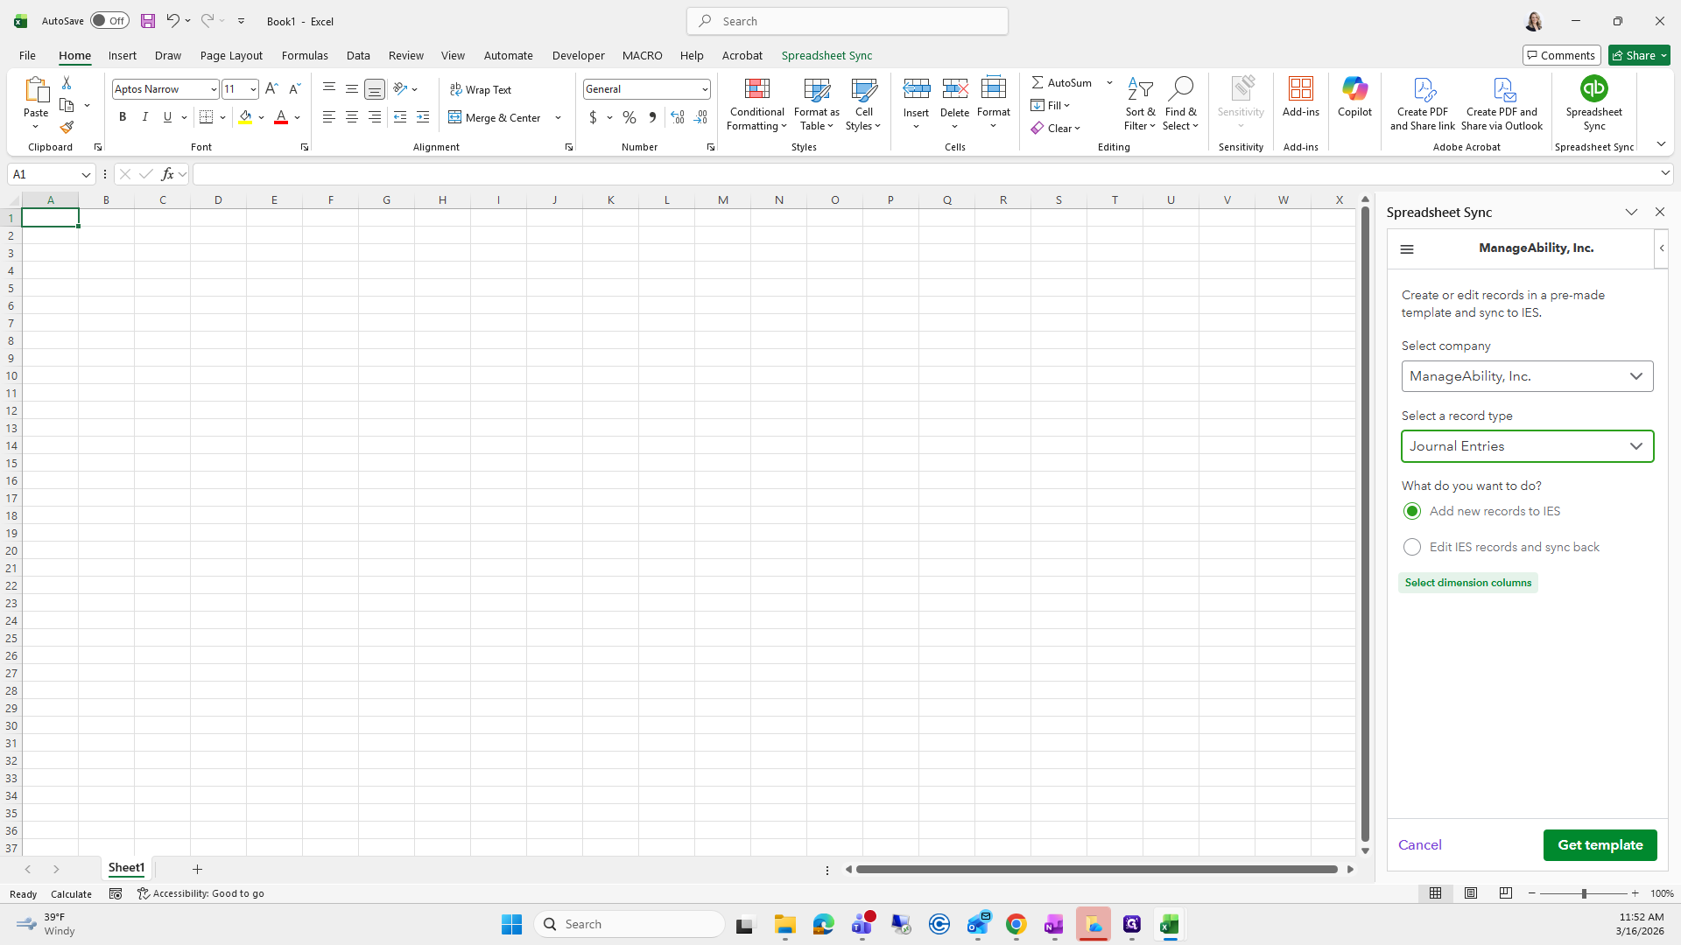Click the Merge & Center icon

click(x=496, y=117)
